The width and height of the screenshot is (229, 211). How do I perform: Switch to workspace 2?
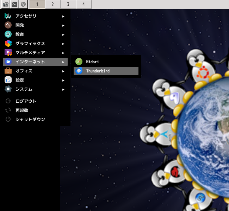53,4
